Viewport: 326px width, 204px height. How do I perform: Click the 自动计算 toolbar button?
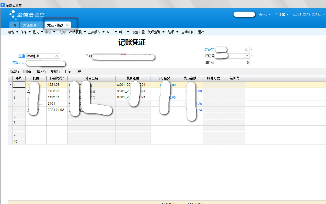coord(188,32)
